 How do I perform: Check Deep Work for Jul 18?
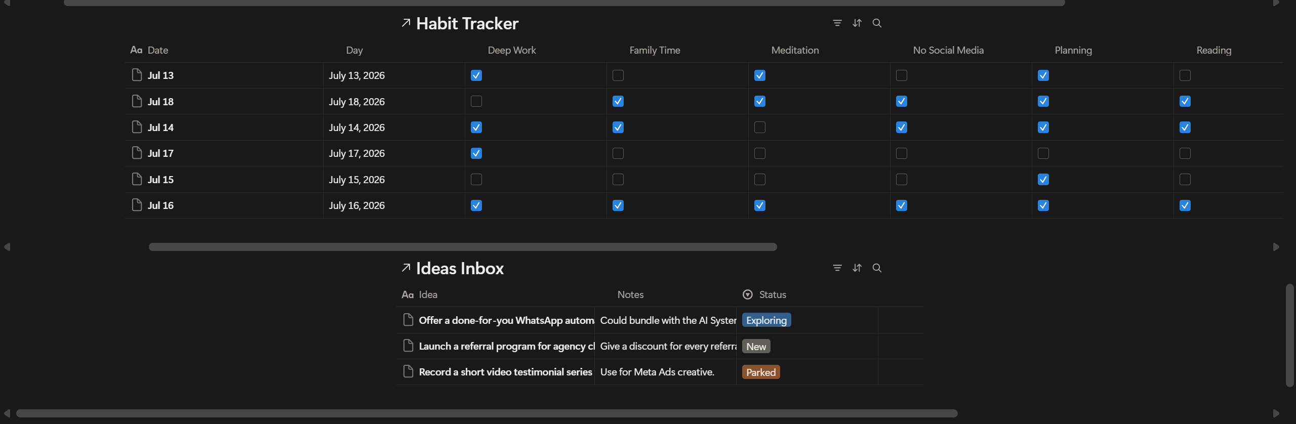click(476, 101)
